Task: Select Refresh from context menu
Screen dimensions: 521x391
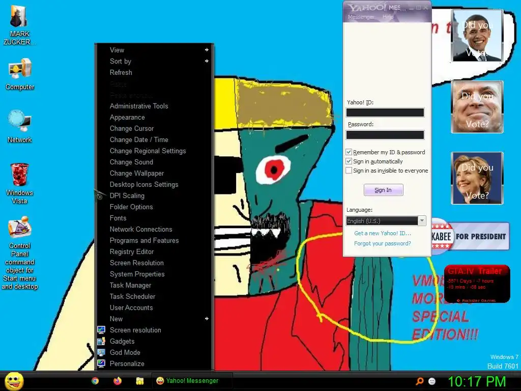Action: [x=155, y=72]
